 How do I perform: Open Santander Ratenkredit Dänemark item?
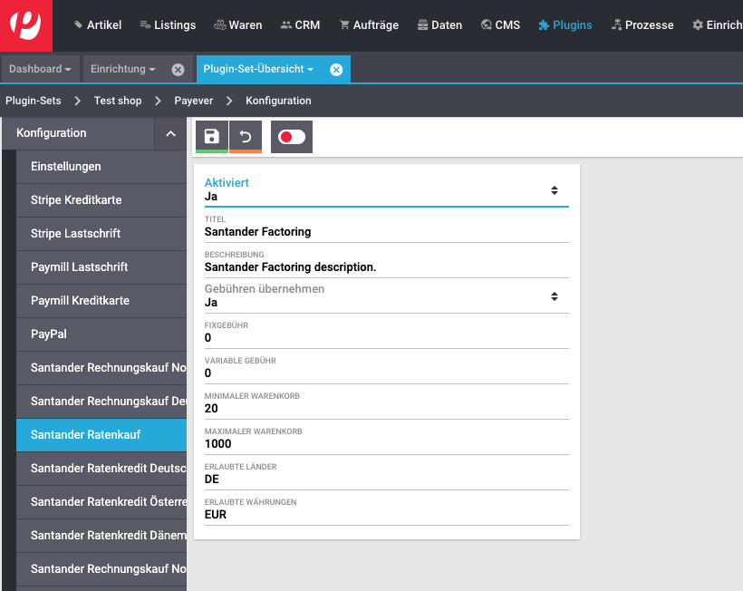point(101,536)
